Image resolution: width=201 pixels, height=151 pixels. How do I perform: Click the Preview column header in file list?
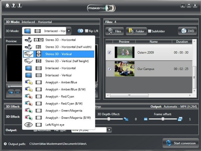pyautogui.click(x=124, y=41)
